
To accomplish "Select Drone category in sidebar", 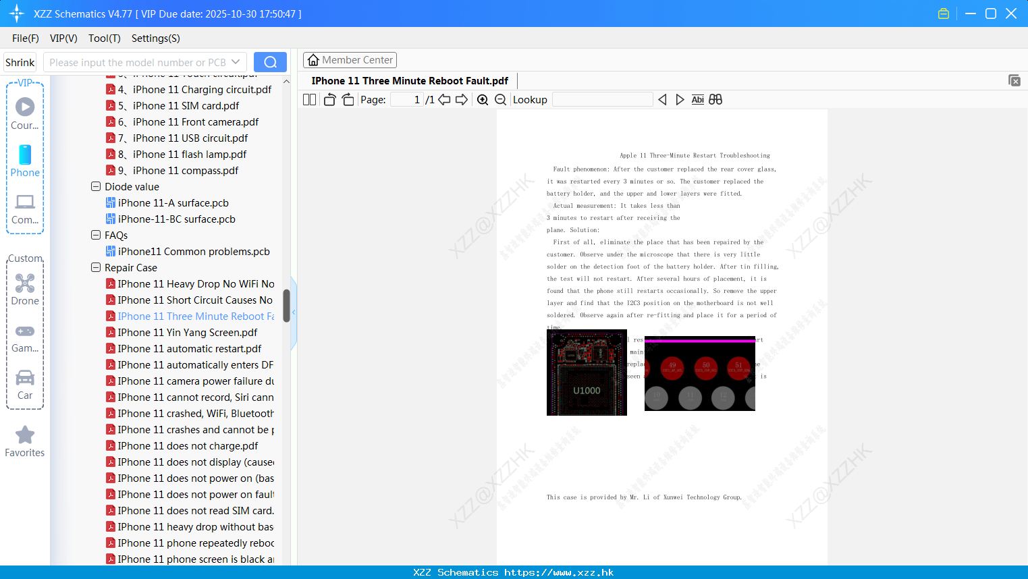I will (25, 289).
